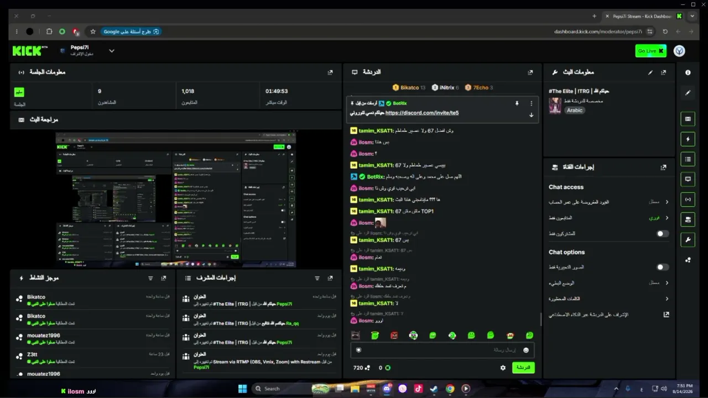Viewport: 708px width, 398px height.
Task: Open chat settings gear beside the send button
Action: pyautogui.click(x=503, y=368)
